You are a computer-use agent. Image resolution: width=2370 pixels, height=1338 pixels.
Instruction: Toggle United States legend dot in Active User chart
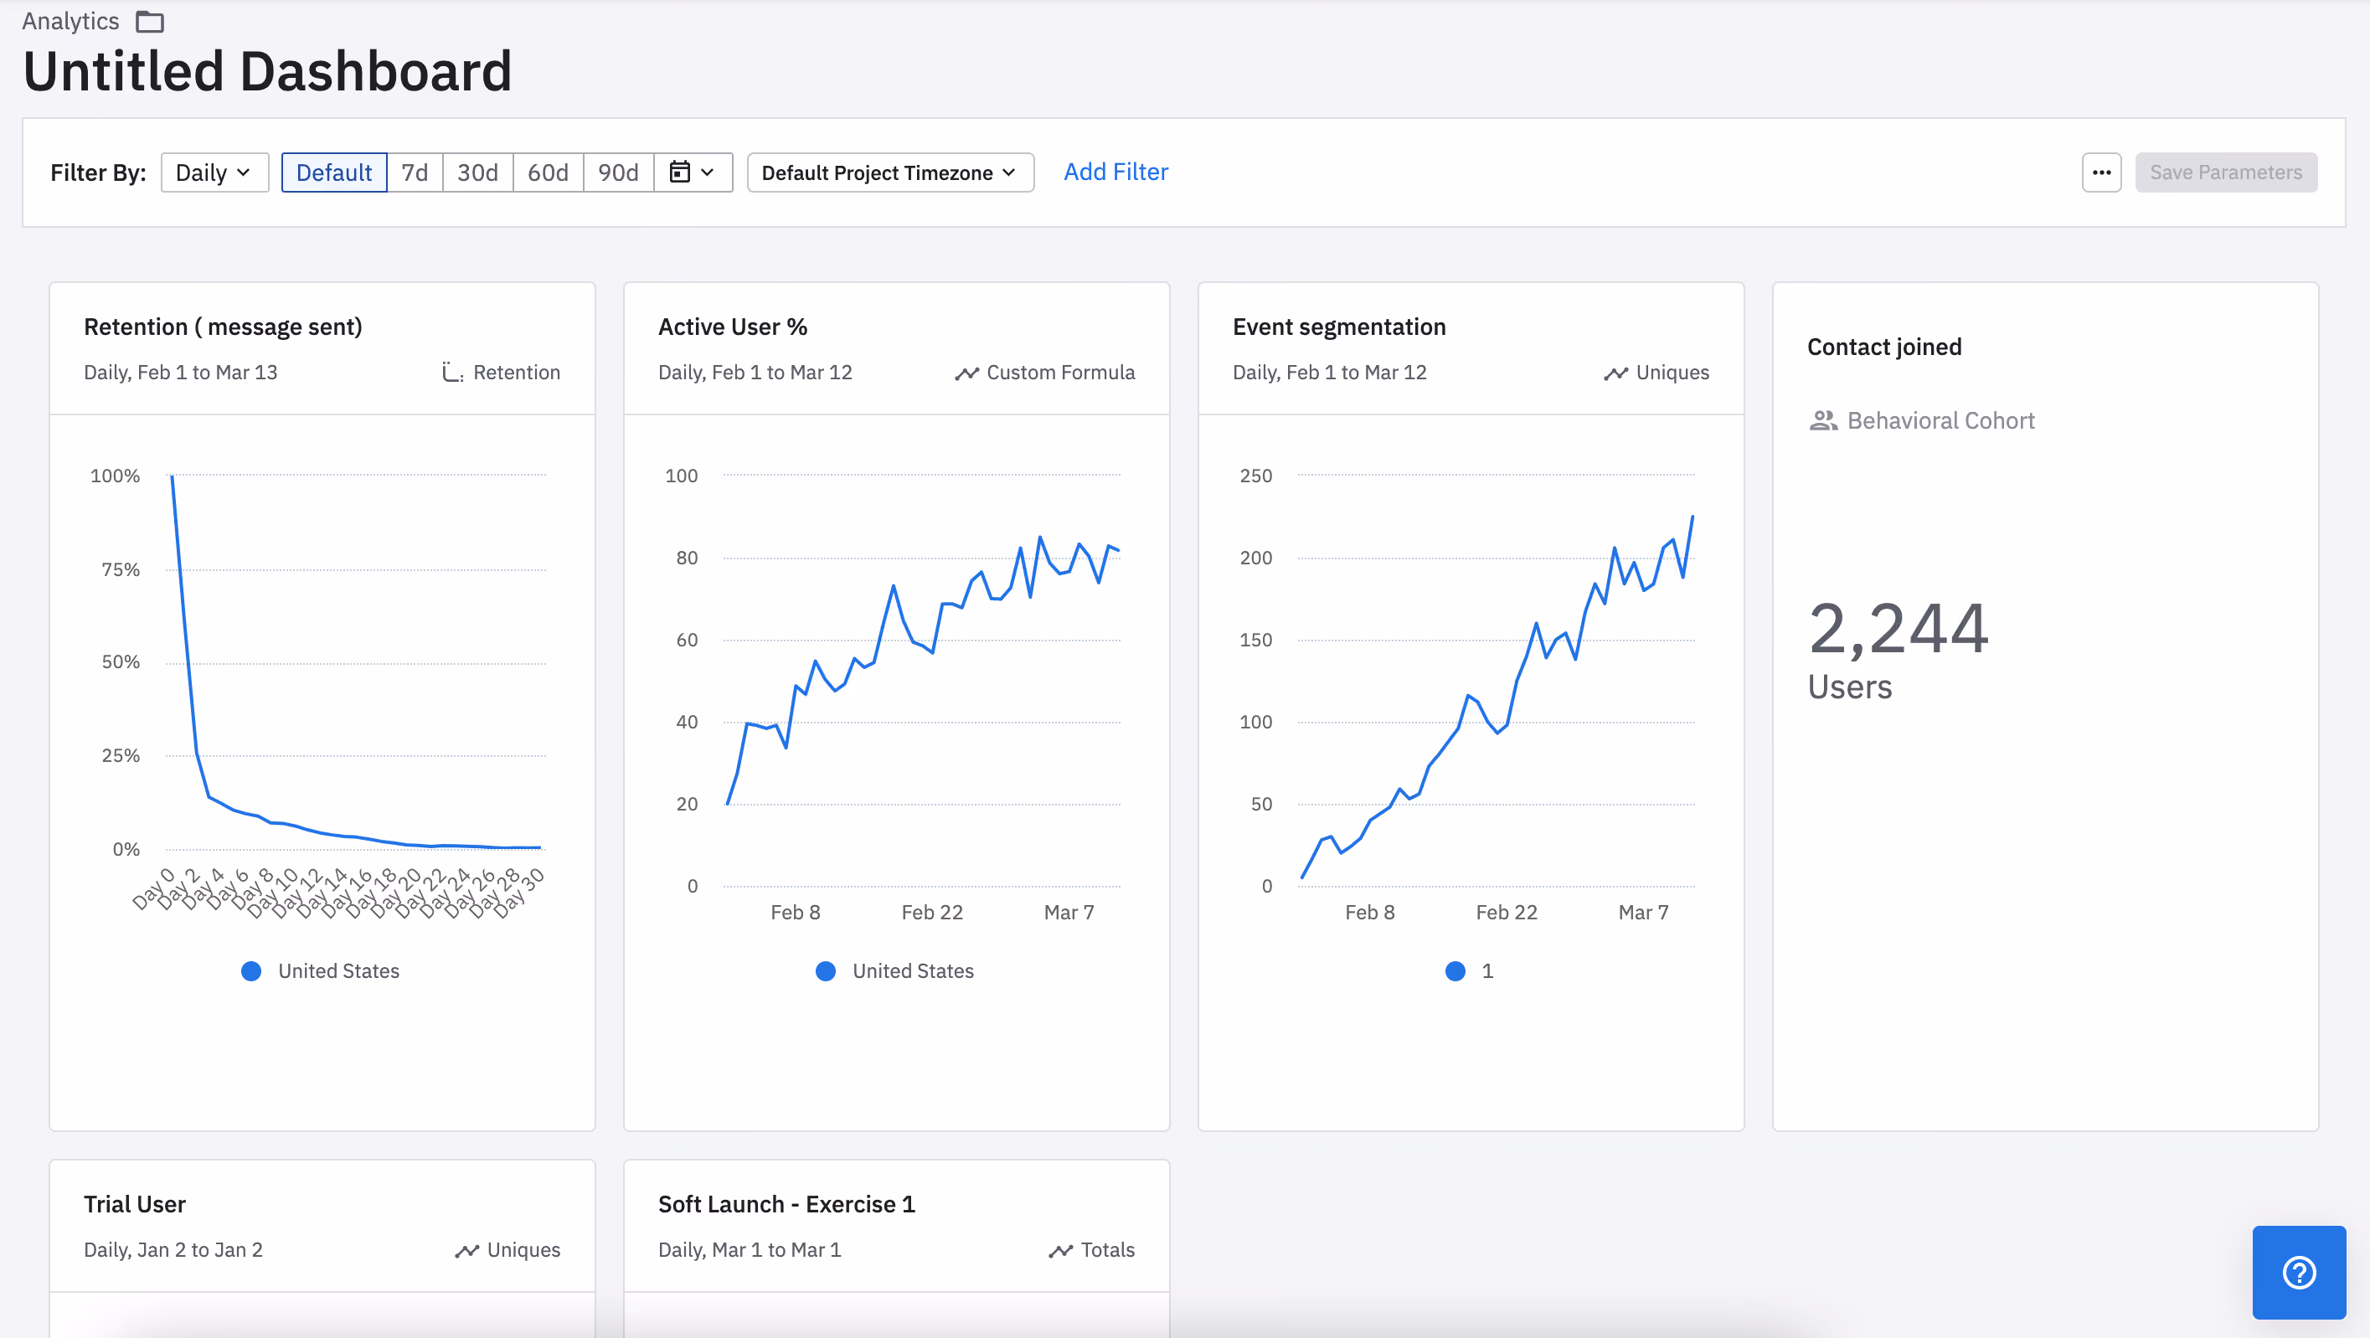coord(825,971)
